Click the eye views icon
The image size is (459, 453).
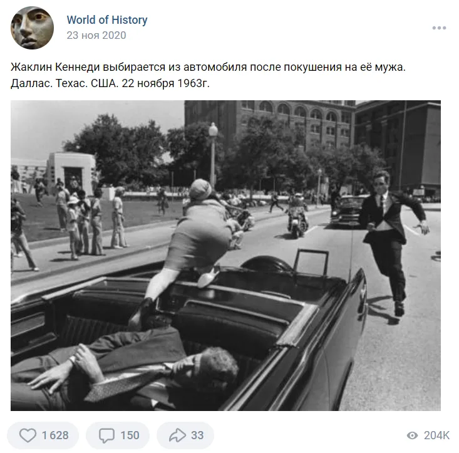(412, 435)
